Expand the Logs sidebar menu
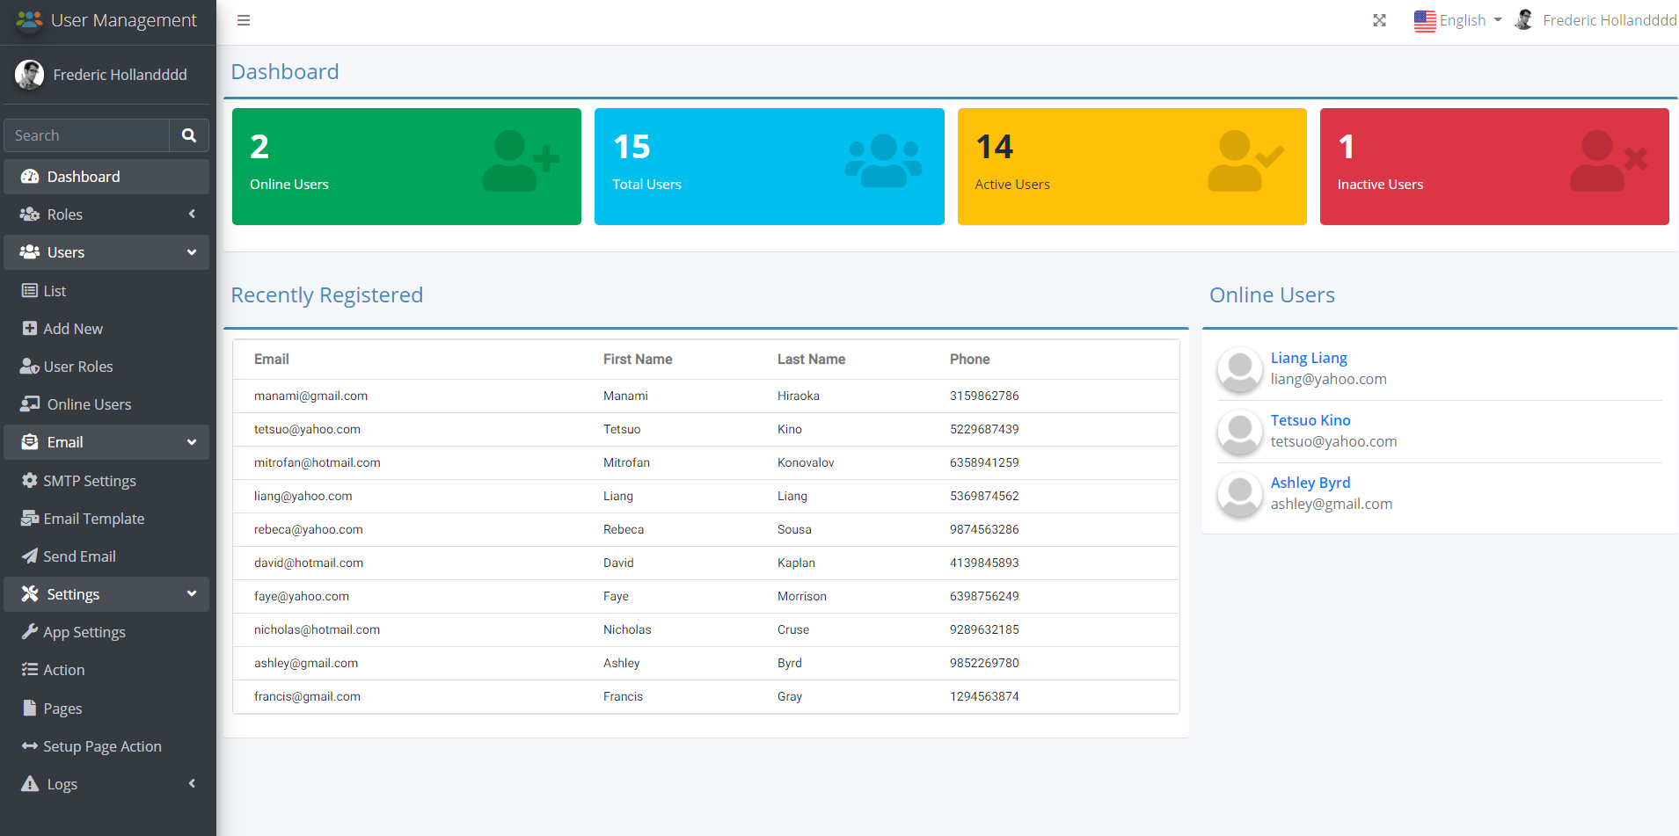Viewport: 1679px width, 836px height. point(106,784)
